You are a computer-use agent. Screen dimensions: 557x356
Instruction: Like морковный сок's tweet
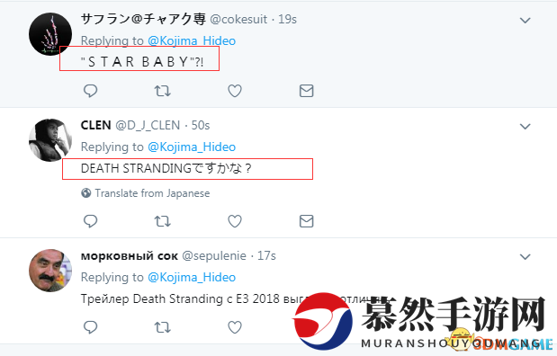[x=235, y=327]
